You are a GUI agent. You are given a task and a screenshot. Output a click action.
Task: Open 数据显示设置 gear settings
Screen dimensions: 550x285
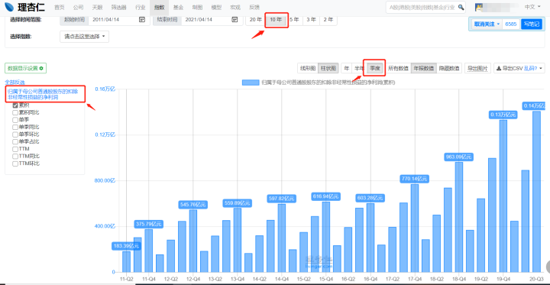(26, 69)
